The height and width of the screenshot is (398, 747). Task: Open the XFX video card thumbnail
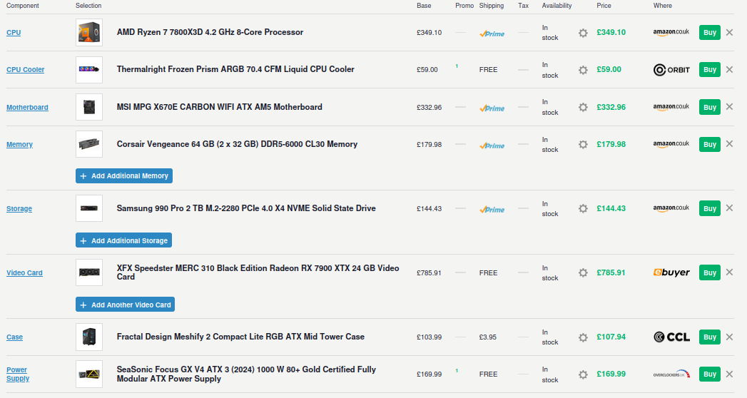89,272
